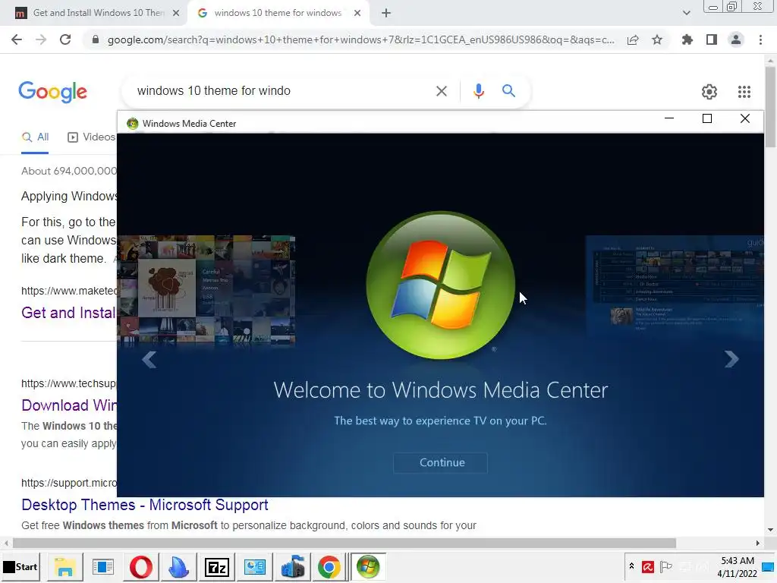
Task: Open the 'Get and Install' search result link
Action: 68,313
